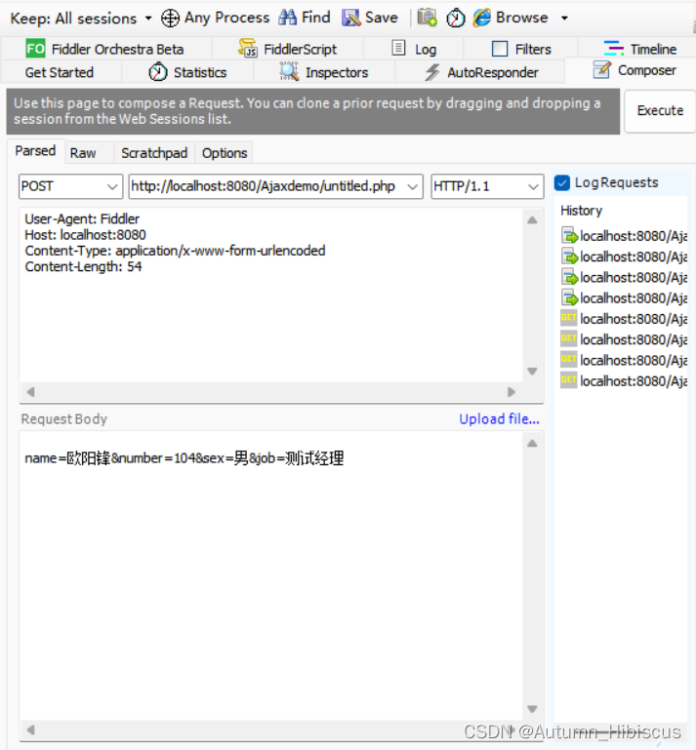Click the camera screenshot icon
The height and width of the screenshot is (750, 696).
pyautogui.click(x=427, y=18)
